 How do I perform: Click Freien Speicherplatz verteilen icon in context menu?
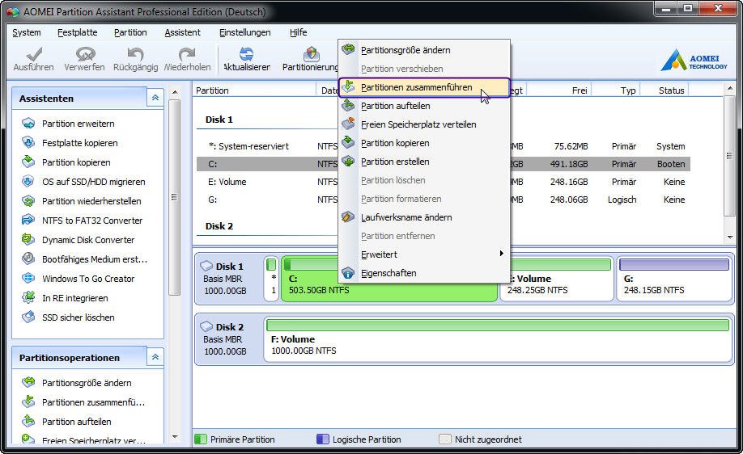point(348,124)
